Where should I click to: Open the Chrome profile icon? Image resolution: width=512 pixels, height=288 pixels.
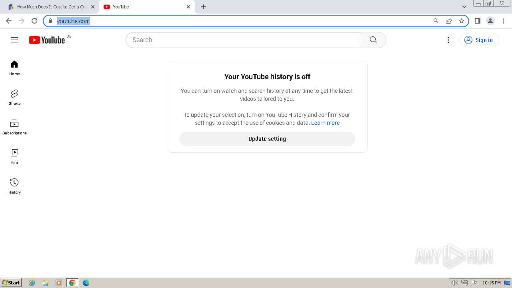pyautogui.click(x=490, y=21)
